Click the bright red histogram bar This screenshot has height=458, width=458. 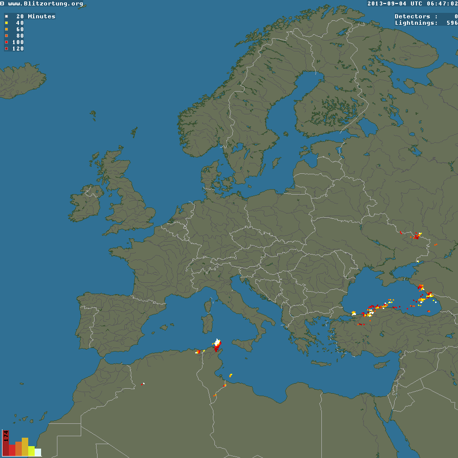tap(12, 450)
